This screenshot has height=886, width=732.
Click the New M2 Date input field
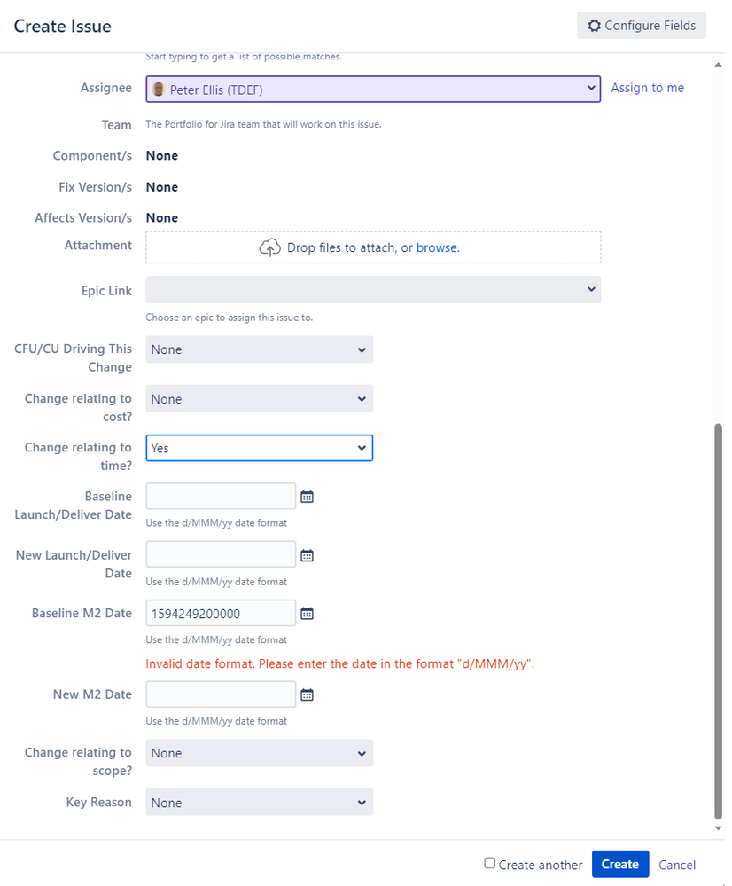point(221,694)
